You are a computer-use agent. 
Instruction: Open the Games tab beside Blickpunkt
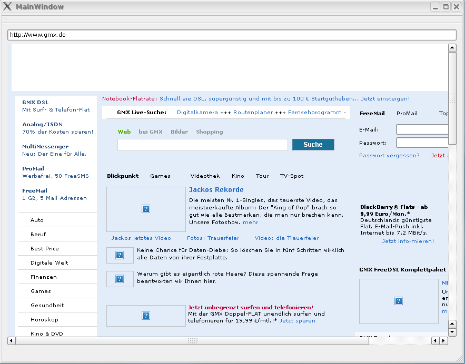coord(160,176)
